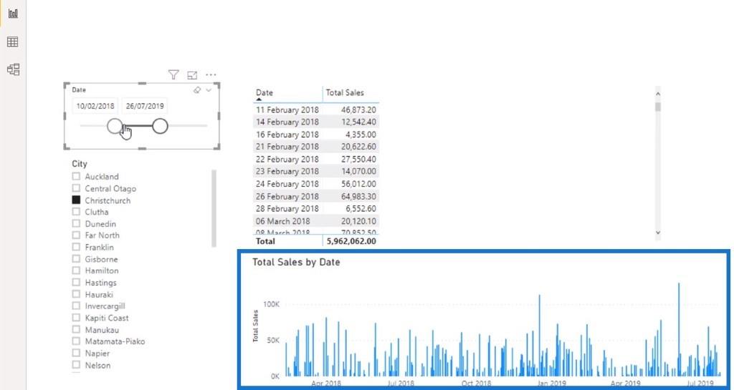Click the total value 5,962,062.00
Image resolution: width=734 pixels, height=390 pixels.
[x=351, y=241]
